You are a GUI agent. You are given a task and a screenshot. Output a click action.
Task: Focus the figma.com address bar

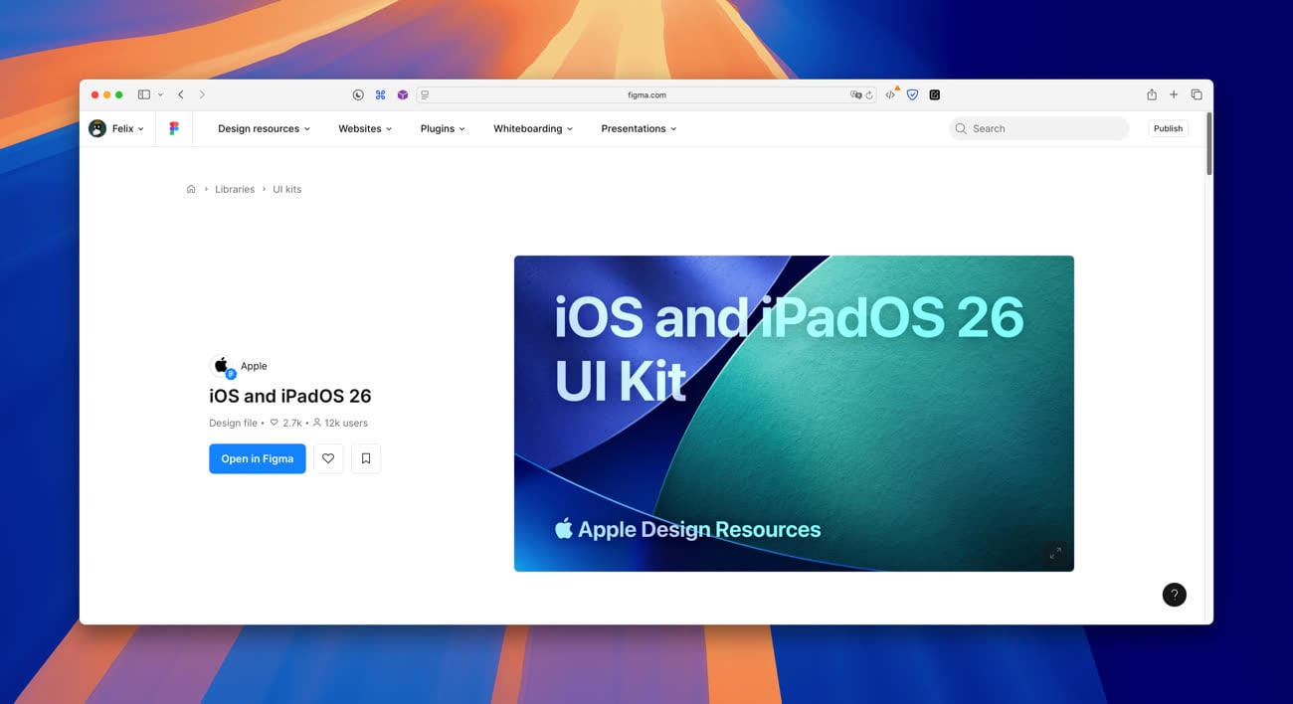click(646, 94)
